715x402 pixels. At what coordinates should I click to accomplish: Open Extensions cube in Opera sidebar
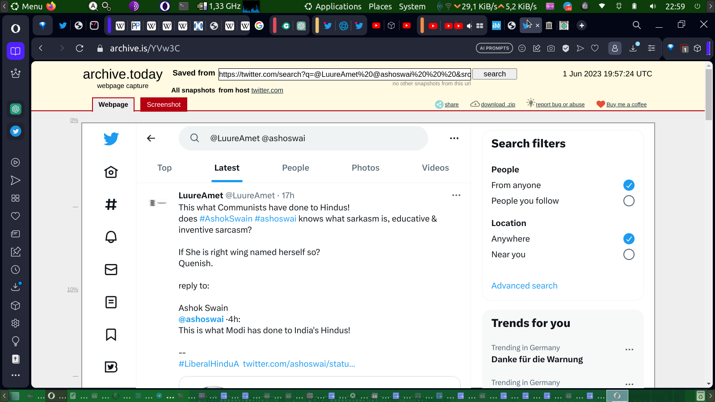(x=16, y=306)
